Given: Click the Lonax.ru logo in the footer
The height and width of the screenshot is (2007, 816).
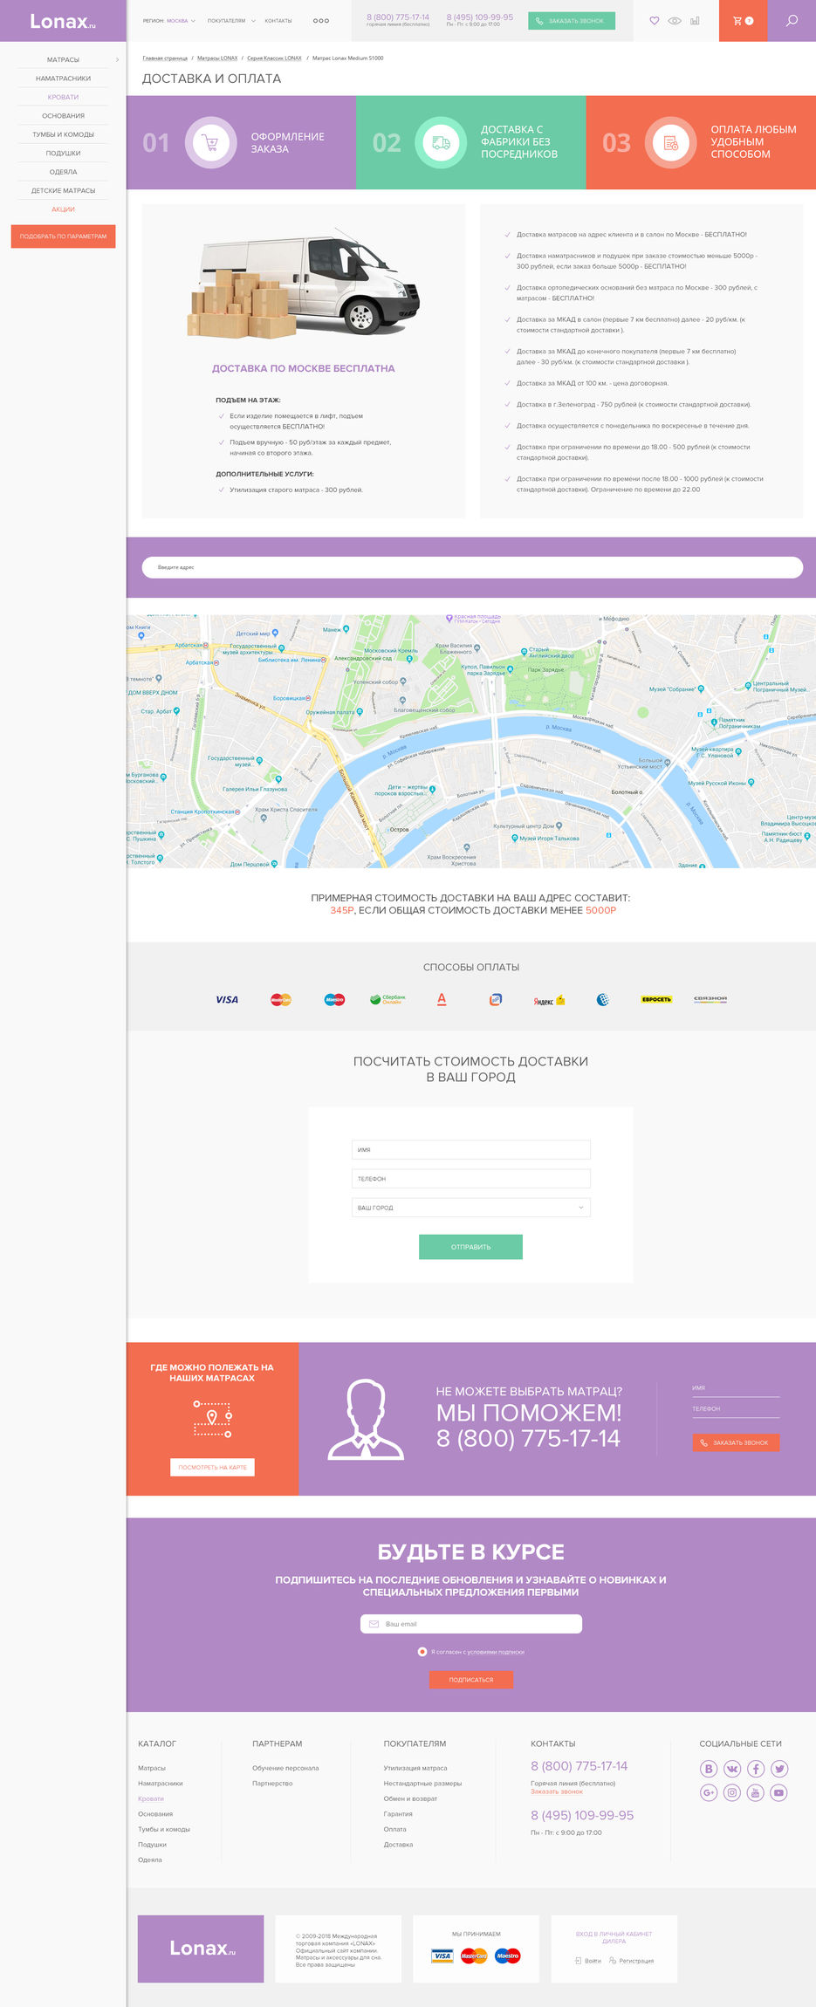Looking at the screenshot, I should coord(201,1949).
